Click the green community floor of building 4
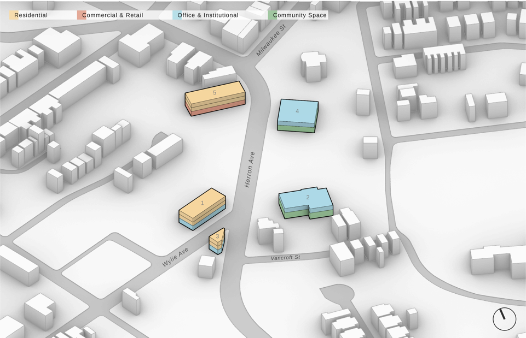Image resolution: width=526 pixels, height=338 pixels. click(296, 128)
